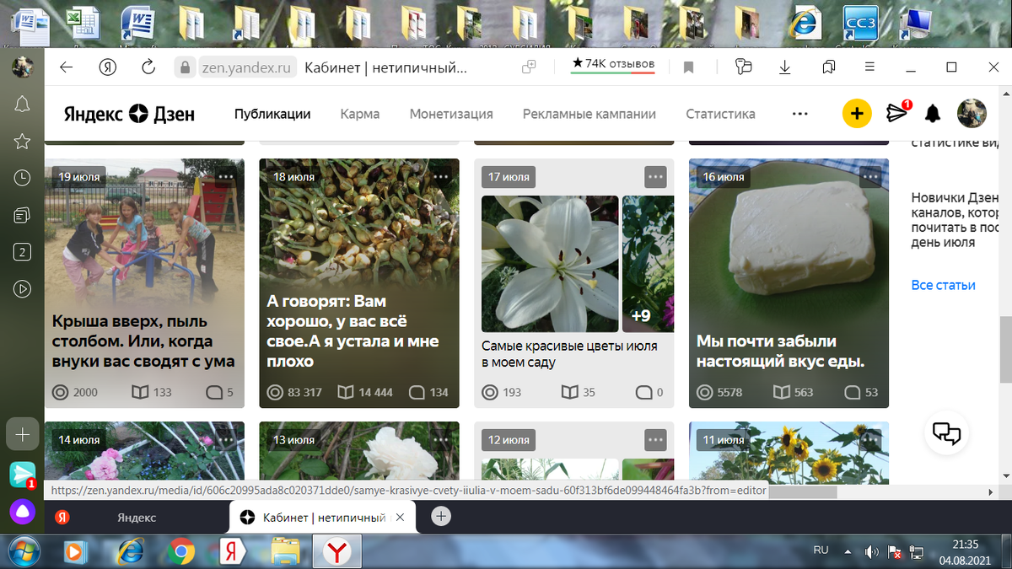Create a publication with yellow plus button

[857, 113]
